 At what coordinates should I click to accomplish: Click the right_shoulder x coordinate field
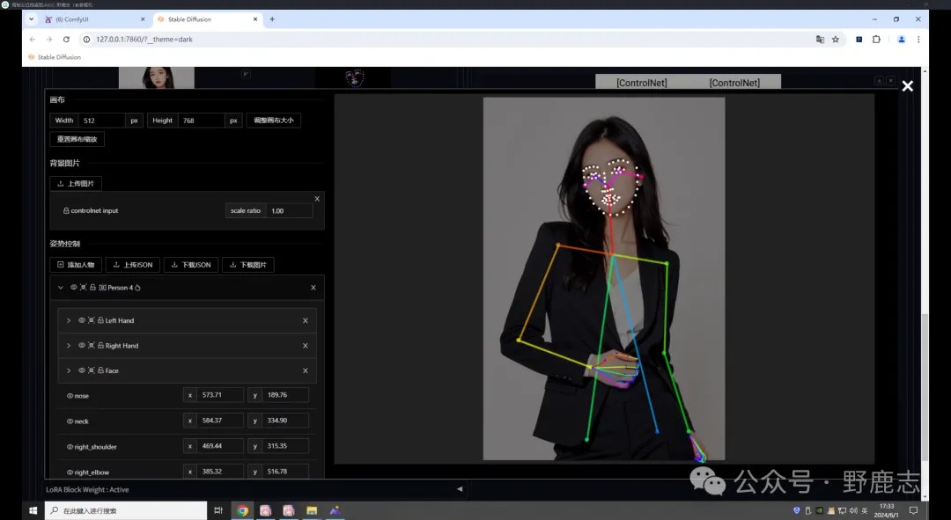pos(219,445)
